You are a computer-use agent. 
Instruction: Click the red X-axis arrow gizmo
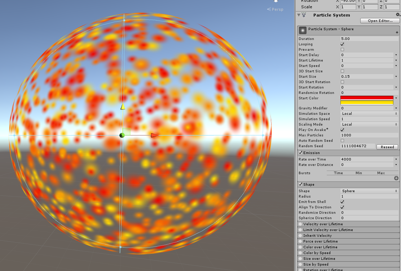click(x=154, y=135)
